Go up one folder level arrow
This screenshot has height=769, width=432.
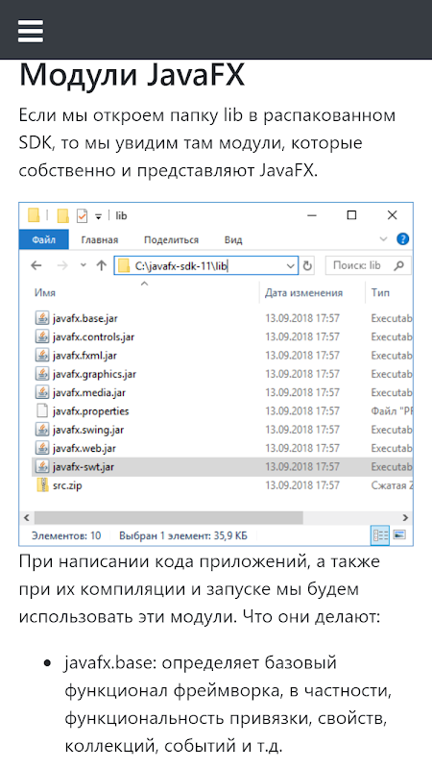tap(102, 265)
